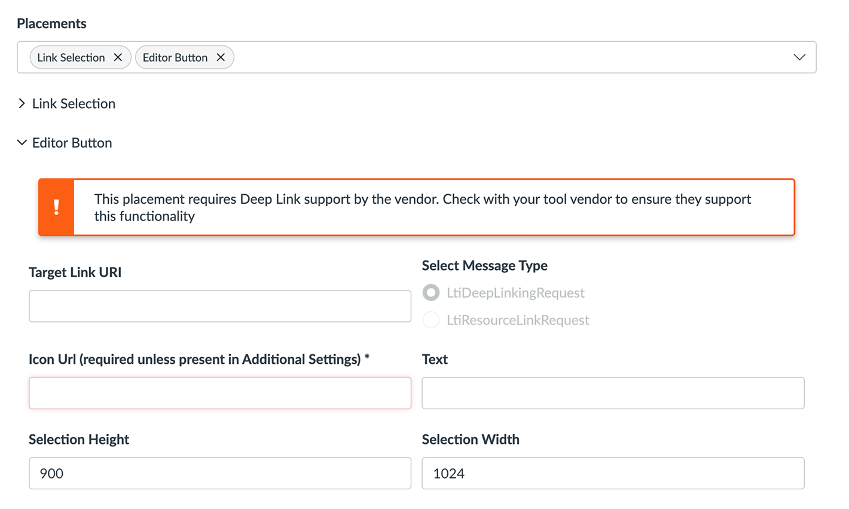Screen dimensions: 849x509
Task: Select LtiDeepLinkingRequest message type
Action: (x=431, y=293)
